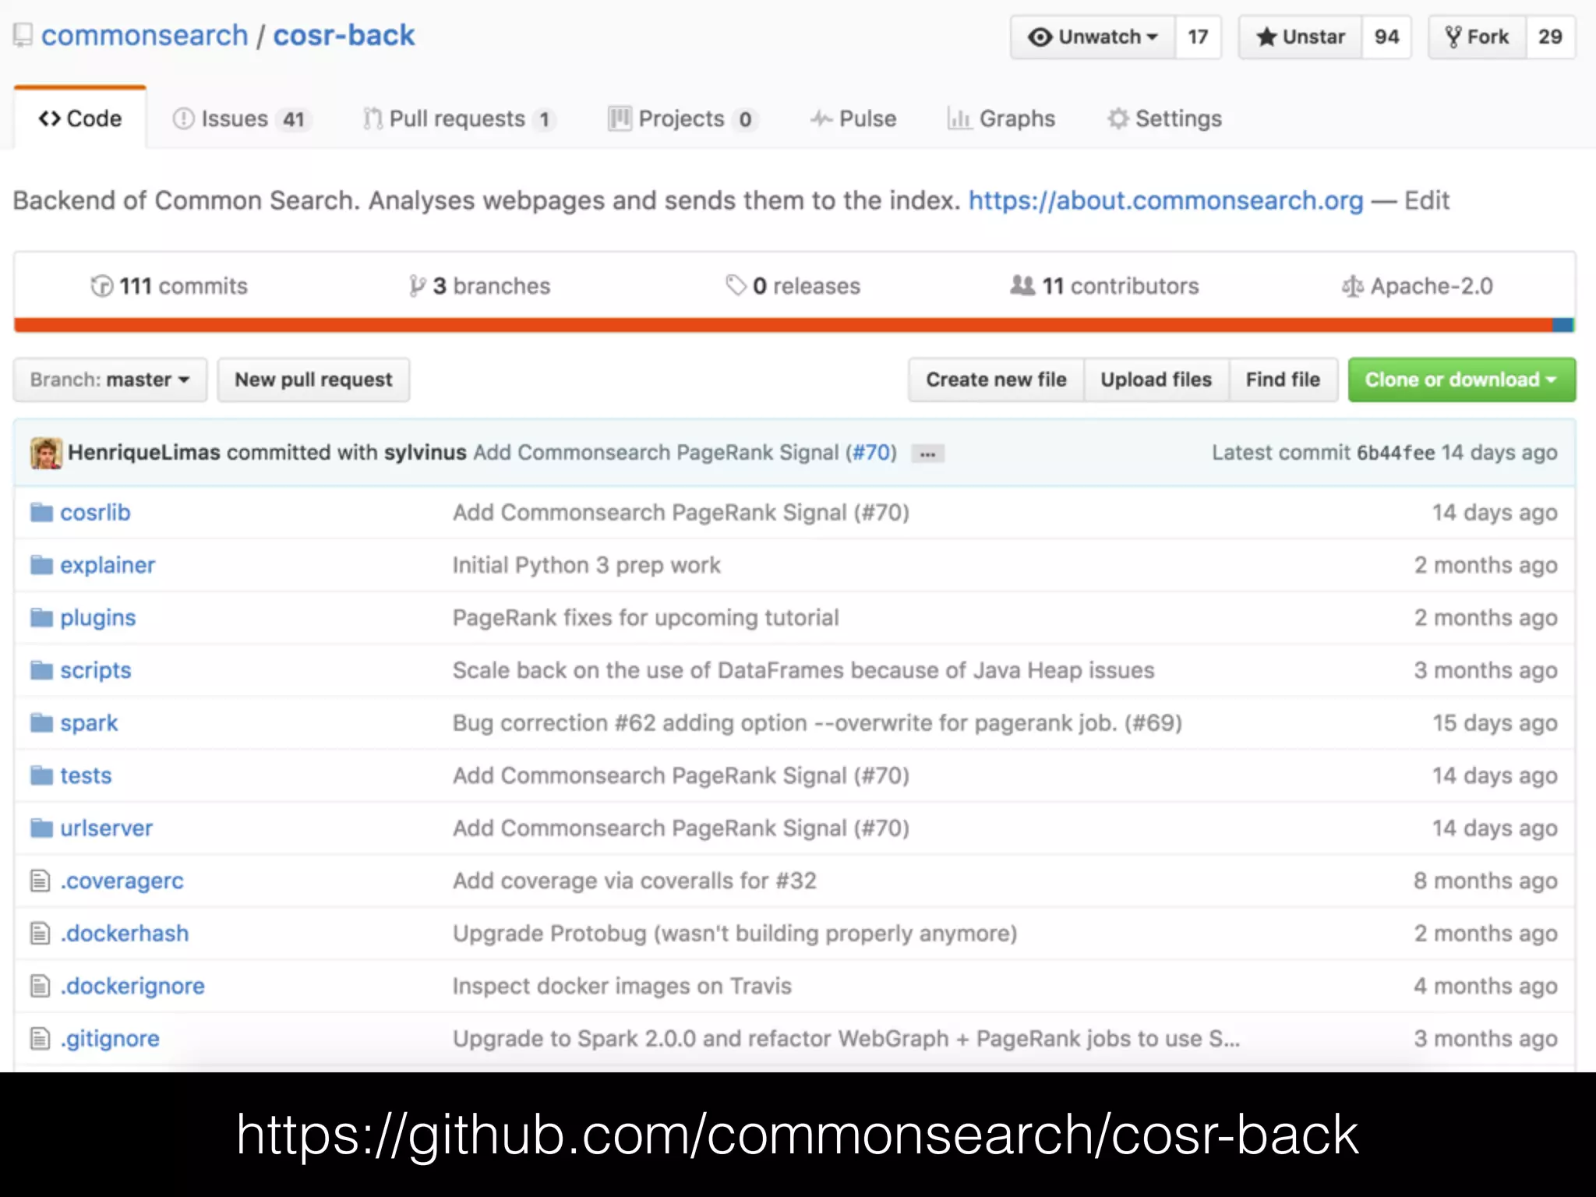Click the urlserver folder icon
The image size is (1596, 1197).
pyautogui.click(x=41, y=828)
